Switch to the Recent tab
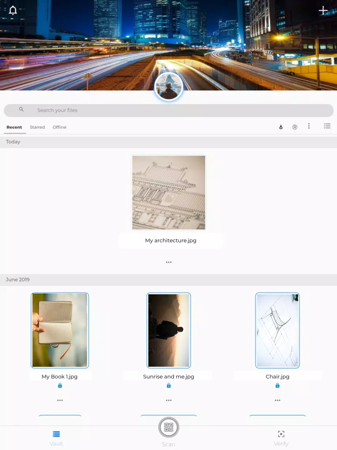Screen dimensions: 337x450 point(14,127)
